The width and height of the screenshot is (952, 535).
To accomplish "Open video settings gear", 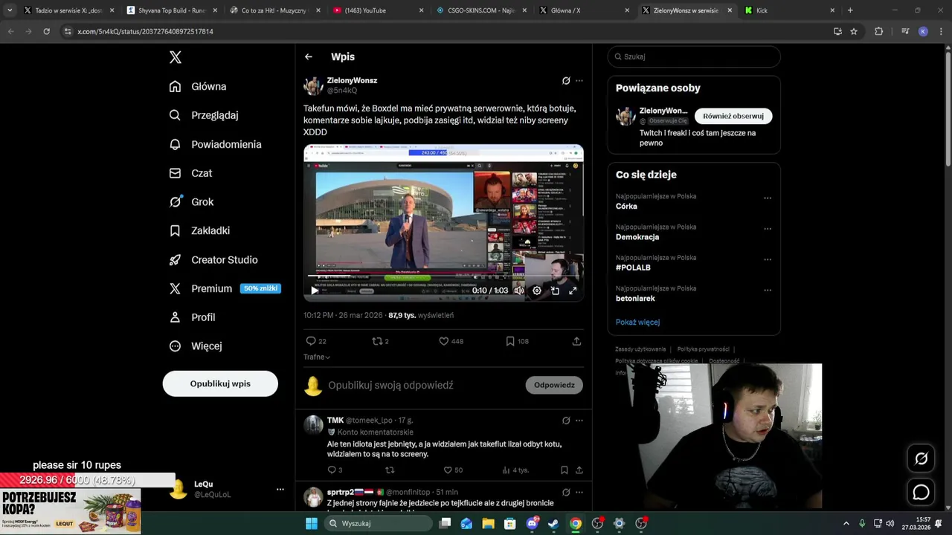I will (537, 291).
